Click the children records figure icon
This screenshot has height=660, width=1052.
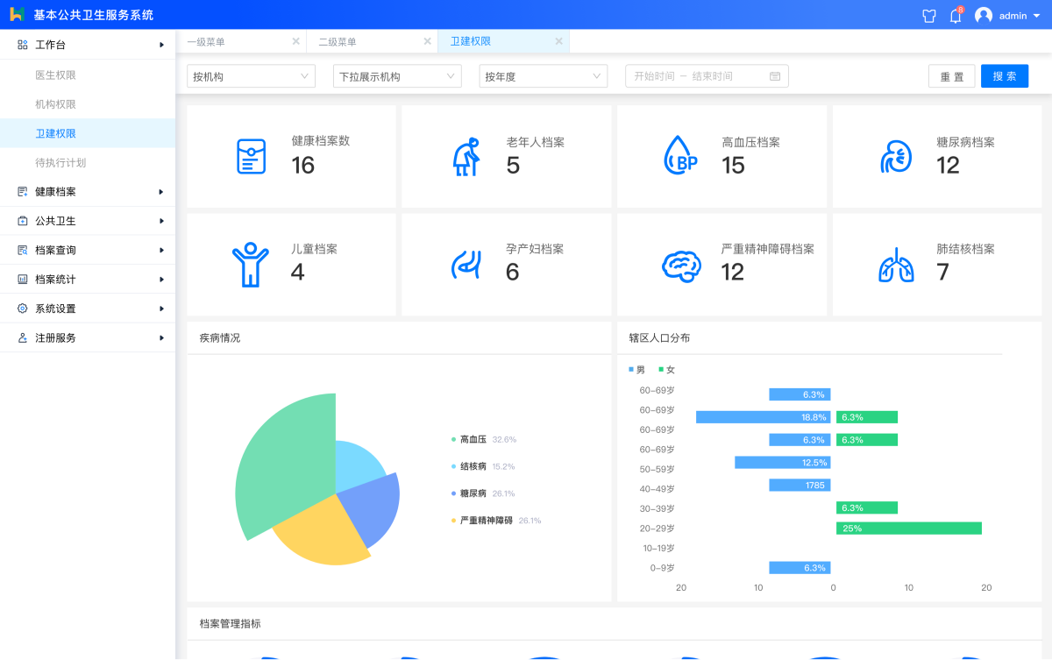[x=250, y=264]
